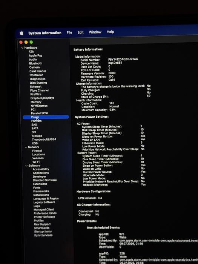
Task: Select Fonts under Software
Action: pyautogui.click(x=37, y=187)
